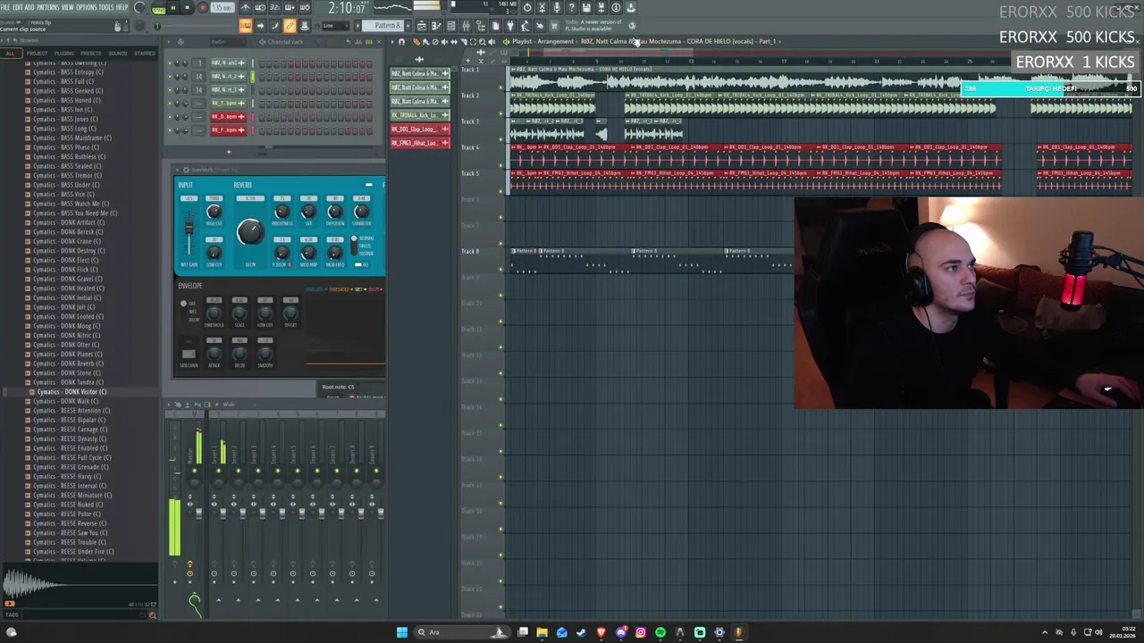Screen dimensions: 1144x643
Task: Open File Explorer from the taskbar
Action: pyautogui.click(x=542, y=632)
